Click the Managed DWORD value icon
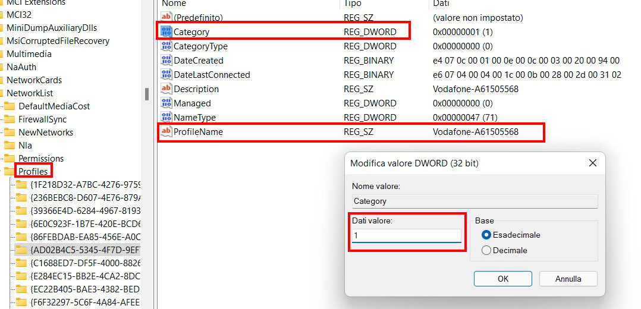Screen dimensions: 641x309 166,103
